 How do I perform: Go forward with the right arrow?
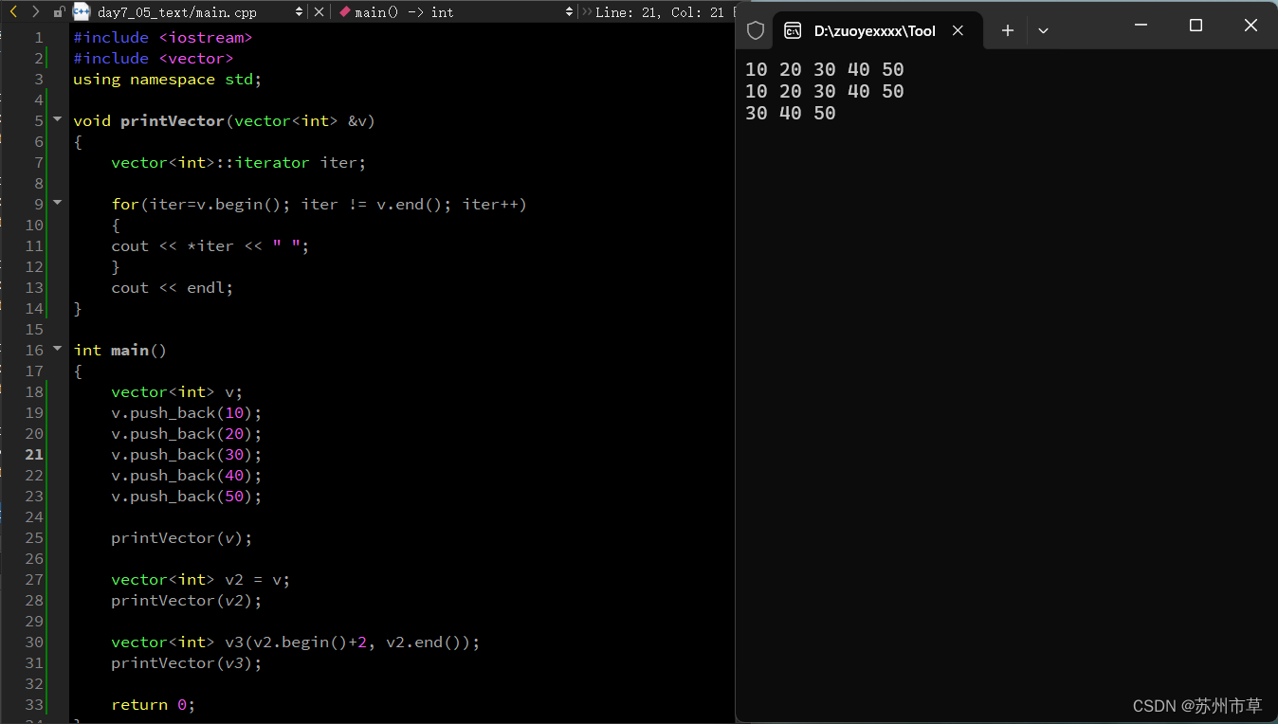tap(35, 11)
